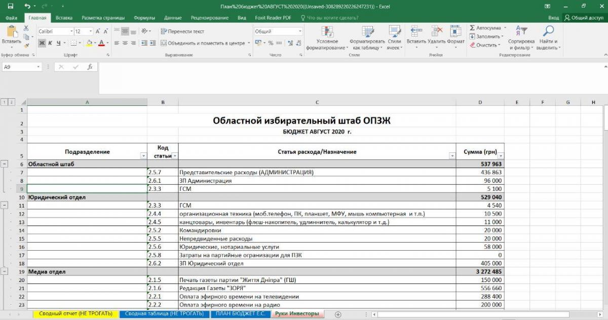Open the Очистить clear menu
608x320 pixels.
[x=485, y=45]
